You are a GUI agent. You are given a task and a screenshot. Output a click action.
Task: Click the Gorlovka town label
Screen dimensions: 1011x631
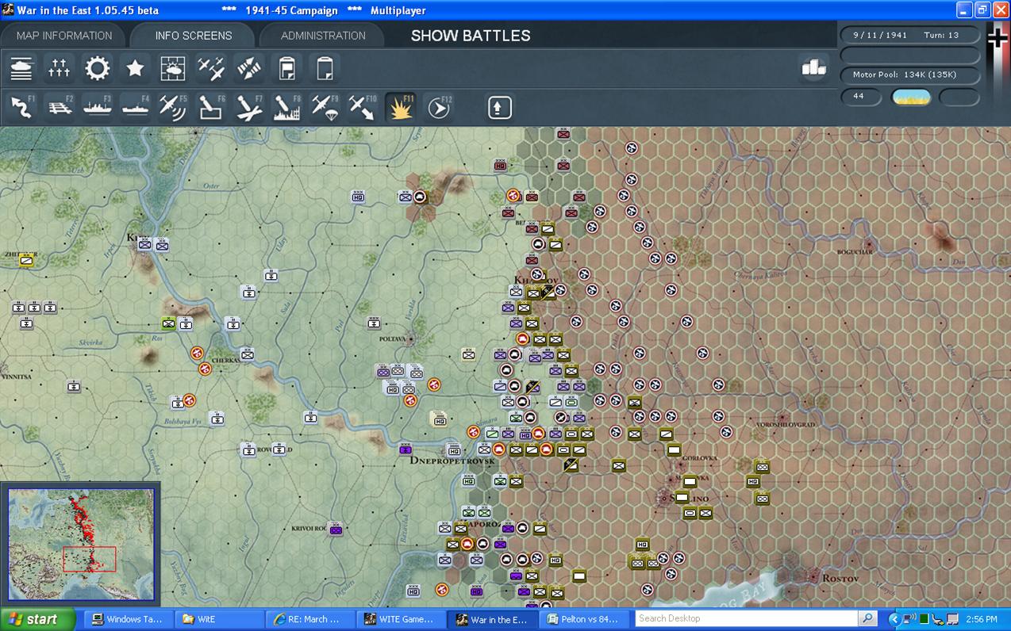tap(701, 458)
